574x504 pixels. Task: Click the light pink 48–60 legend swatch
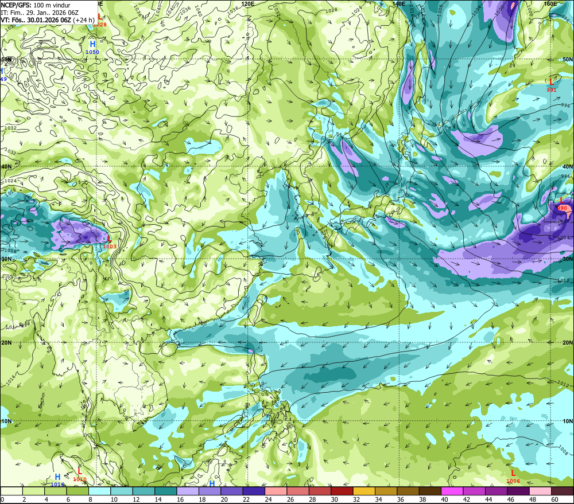pyautogui.click(x=540, y=491)
